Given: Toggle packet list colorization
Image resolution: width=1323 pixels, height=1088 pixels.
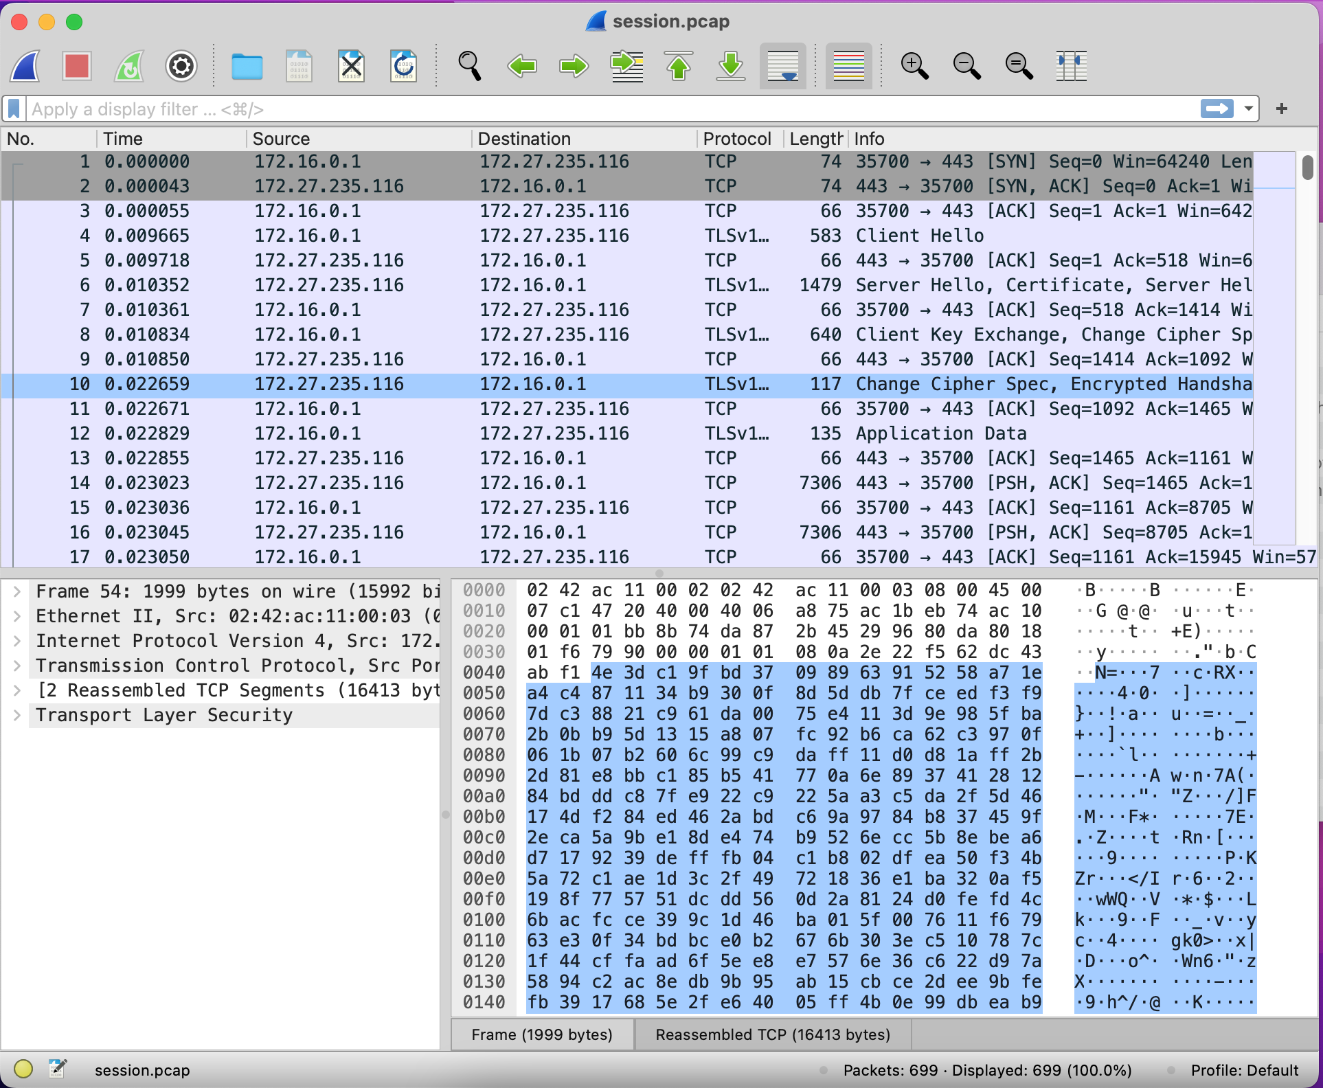Looking at the screenshot, I should click(x=848, y=67).
